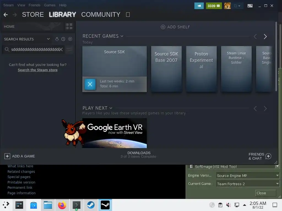Open DOWNLOADS status

coord(139,155)
